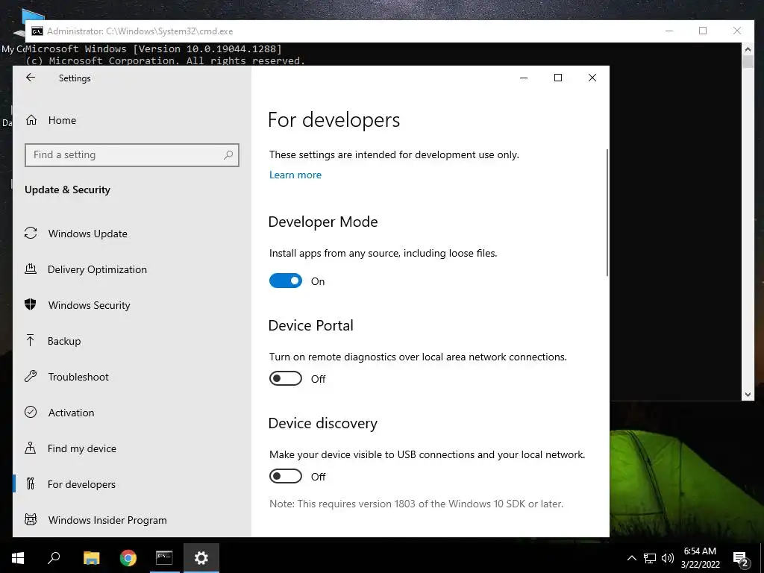Enable the Device discovery toggle
This screenshot has height=573, width=764.
286,476
